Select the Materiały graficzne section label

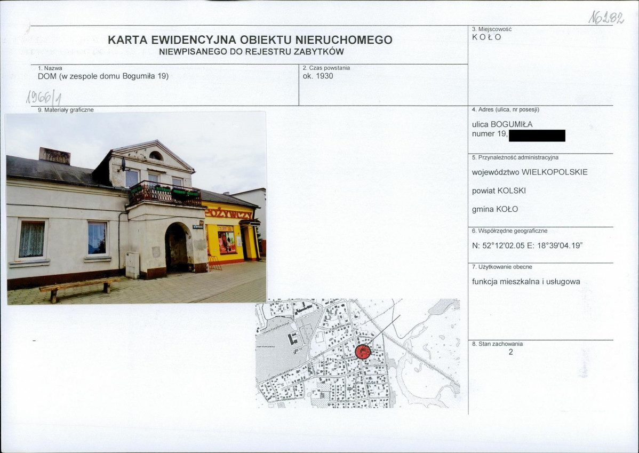(x=65, y=110)
